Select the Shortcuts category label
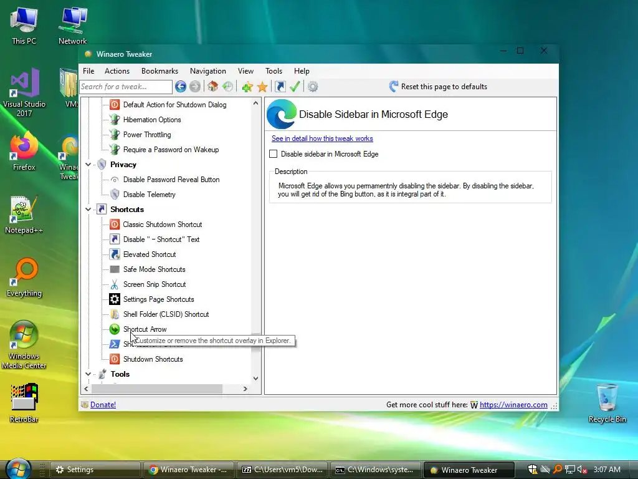Viewport: 638px width, 479px height. tap(127, 210)
